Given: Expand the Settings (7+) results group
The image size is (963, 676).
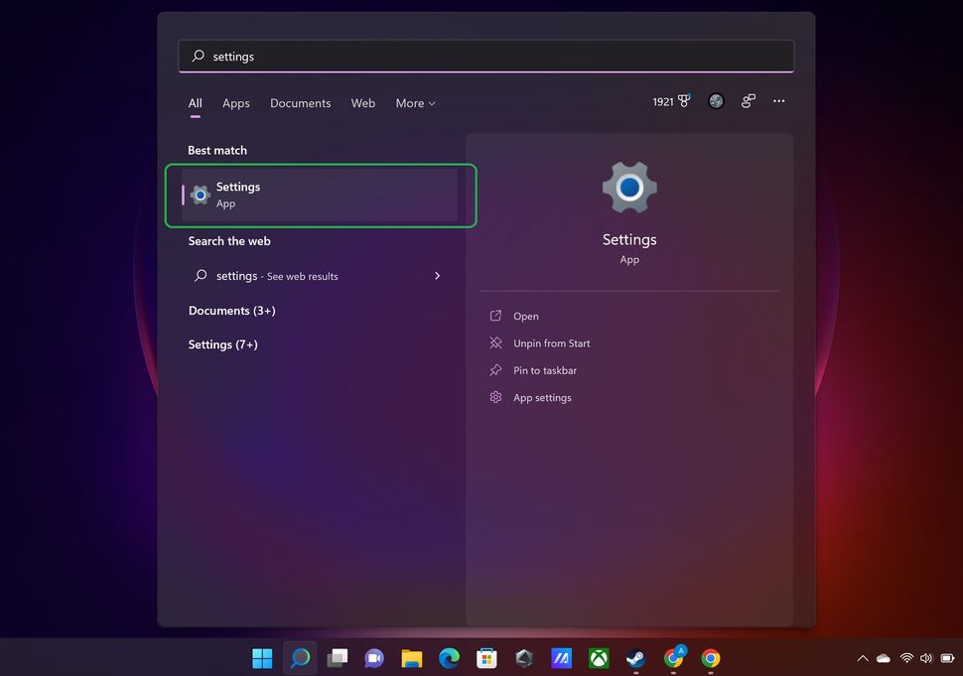Looking at the screenshot, I should coord(222,344).
